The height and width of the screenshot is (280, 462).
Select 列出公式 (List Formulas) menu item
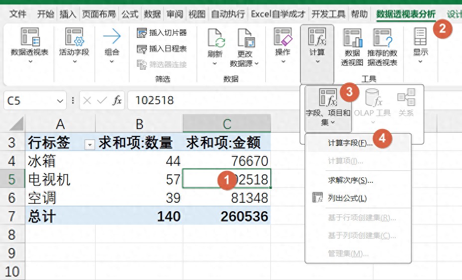(x=347, y=198)
